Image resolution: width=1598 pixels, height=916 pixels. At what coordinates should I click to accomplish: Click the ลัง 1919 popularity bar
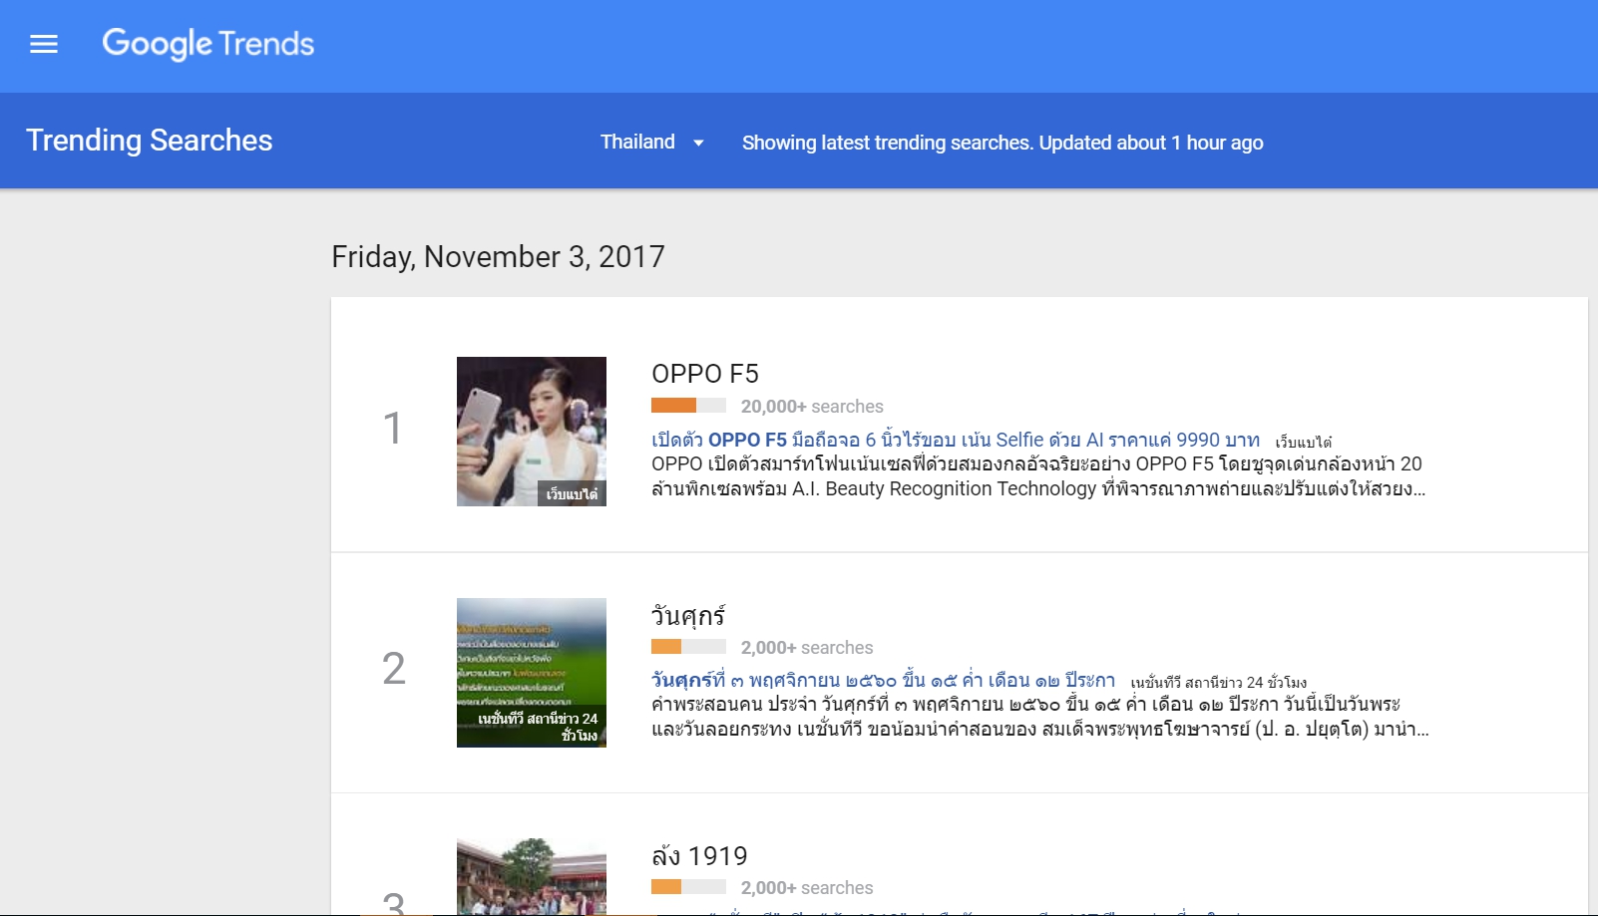[x=688, y=887]
